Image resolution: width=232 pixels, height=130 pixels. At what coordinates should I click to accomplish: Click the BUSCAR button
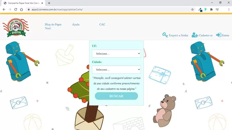coord(116,96)
